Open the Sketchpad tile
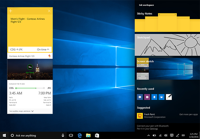 pyautogui.click(x=167, y=45)
